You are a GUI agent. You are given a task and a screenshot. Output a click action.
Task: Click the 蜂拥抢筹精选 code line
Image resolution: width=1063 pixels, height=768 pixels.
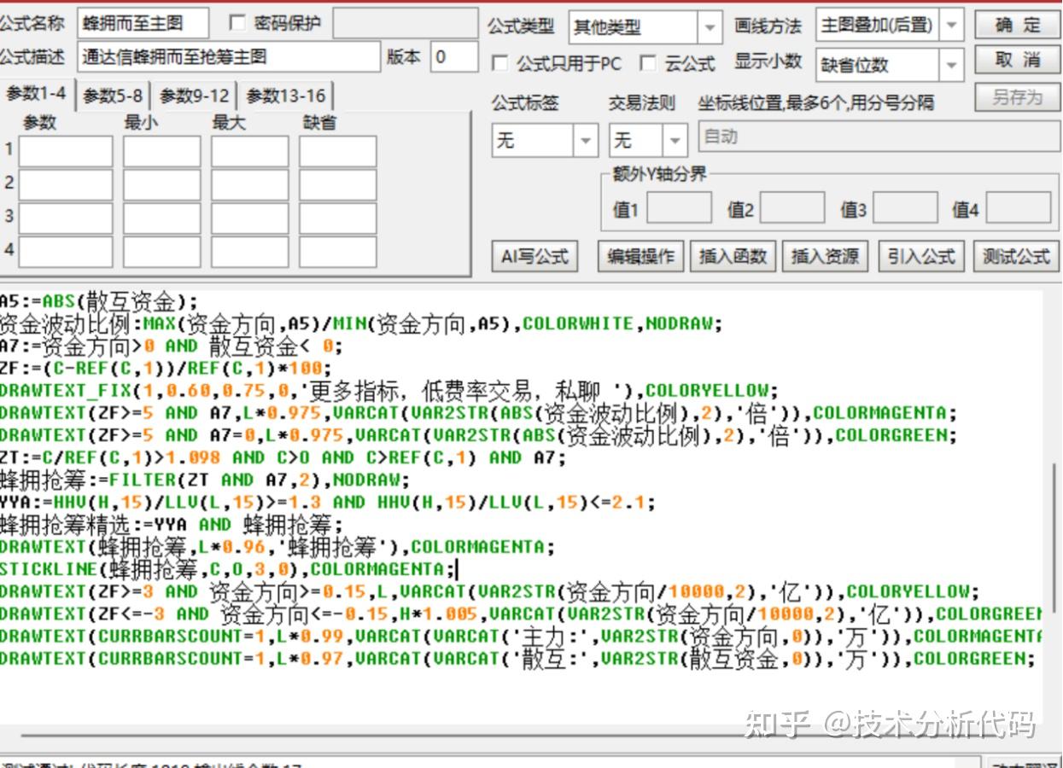(172, 524)
